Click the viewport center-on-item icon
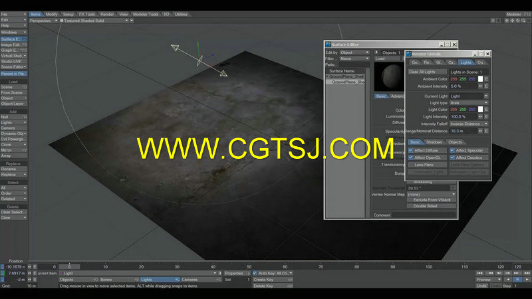This screenshot has width=532, height=299. (507, 21)
